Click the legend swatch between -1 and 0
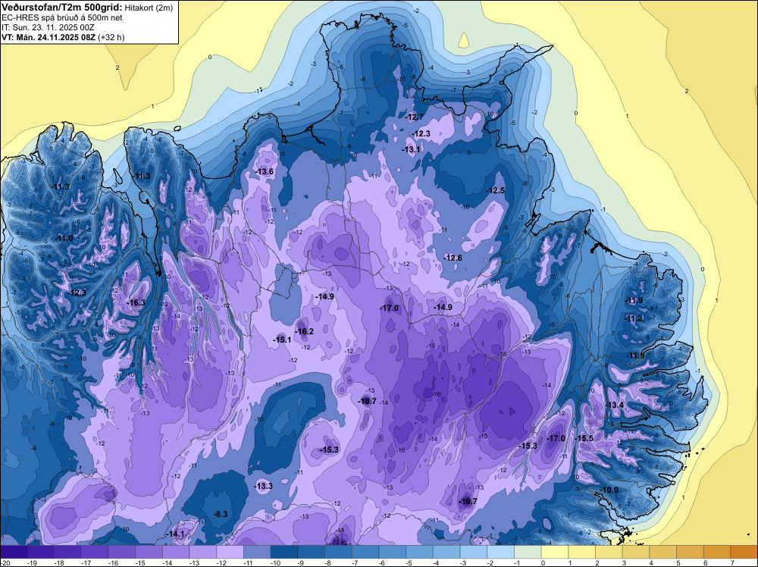Image resolution: width=758 pixels, height=567 pixels. 528,552
